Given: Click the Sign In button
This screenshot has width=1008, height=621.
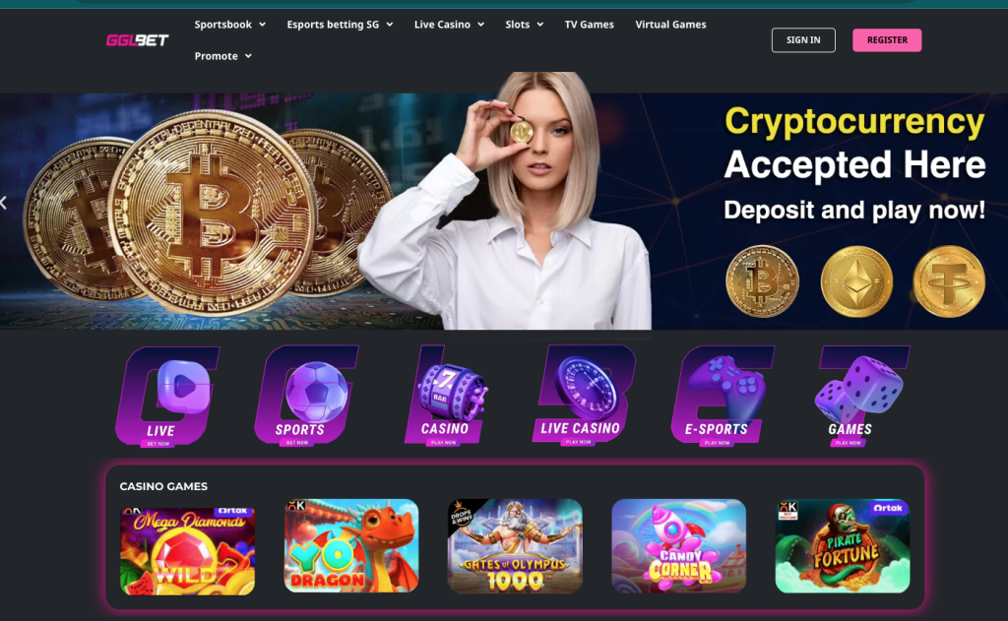Looking at the screenshot, I should click(x=803, y=39).
